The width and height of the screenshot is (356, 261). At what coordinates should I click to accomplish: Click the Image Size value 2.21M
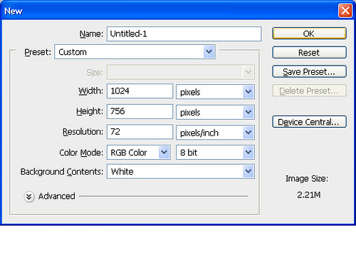click(x=309, y=195)
